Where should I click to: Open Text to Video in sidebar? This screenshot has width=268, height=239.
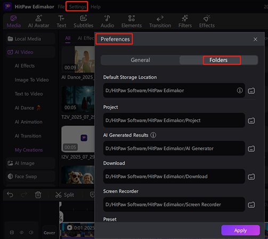[29, 94]
